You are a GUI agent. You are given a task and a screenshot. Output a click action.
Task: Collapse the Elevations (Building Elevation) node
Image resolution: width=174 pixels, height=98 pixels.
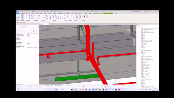coord(139,79)
